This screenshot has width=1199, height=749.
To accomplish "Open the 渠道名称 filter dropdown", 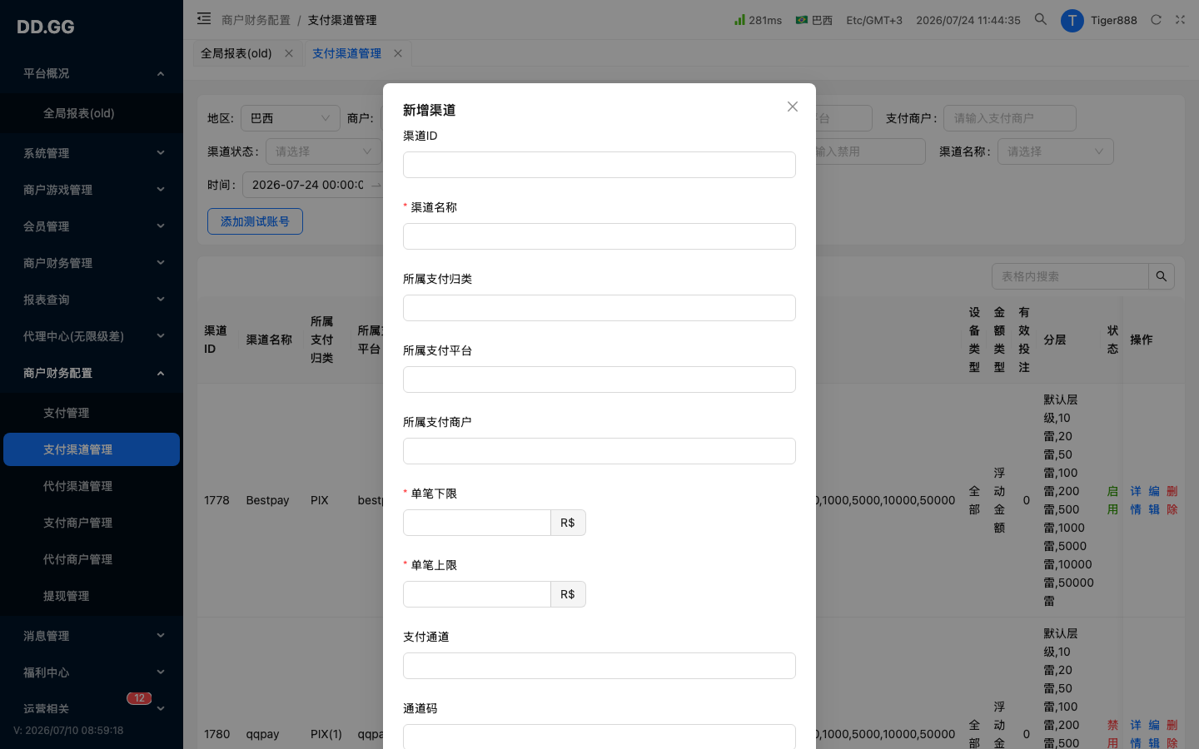I will (x=1055, y=151).
